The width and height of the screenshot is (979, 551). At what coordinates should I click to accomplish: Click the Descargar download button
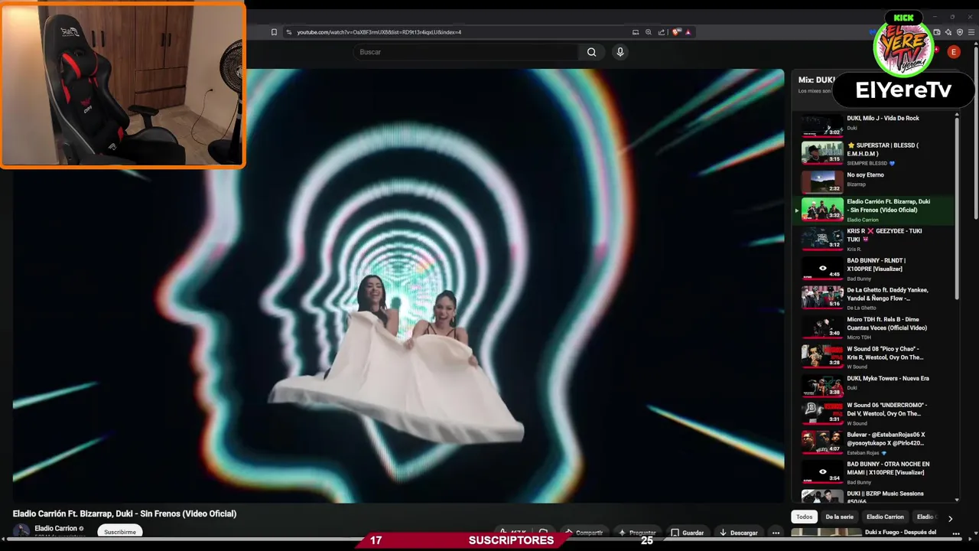coord(739,533)
